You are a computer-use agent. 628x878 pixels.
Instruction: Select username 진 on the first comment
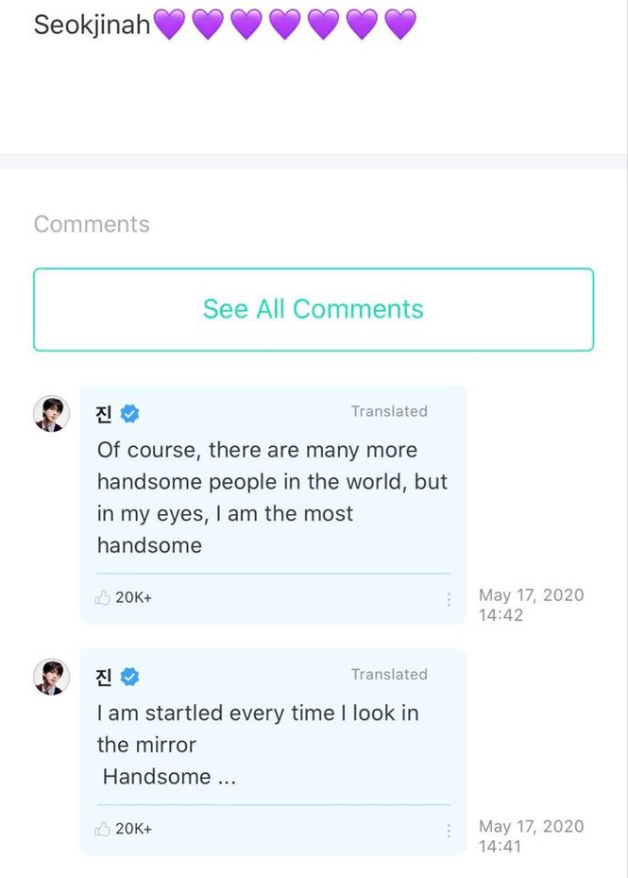pyautogui.click(x=104, y=414)
